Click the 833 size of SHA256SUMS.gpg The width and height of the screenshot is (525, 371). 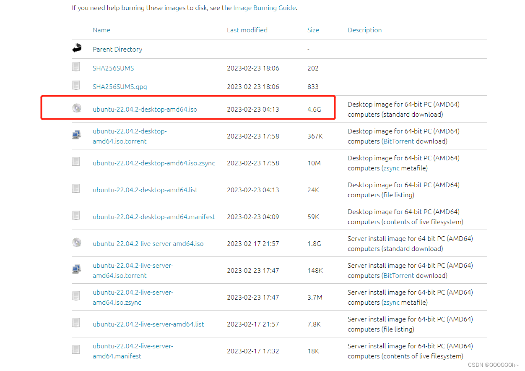click(313, 87)
